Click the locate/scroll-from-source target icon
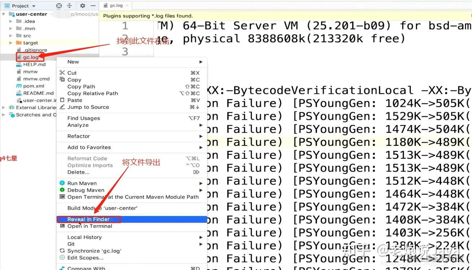 (59, 6)
